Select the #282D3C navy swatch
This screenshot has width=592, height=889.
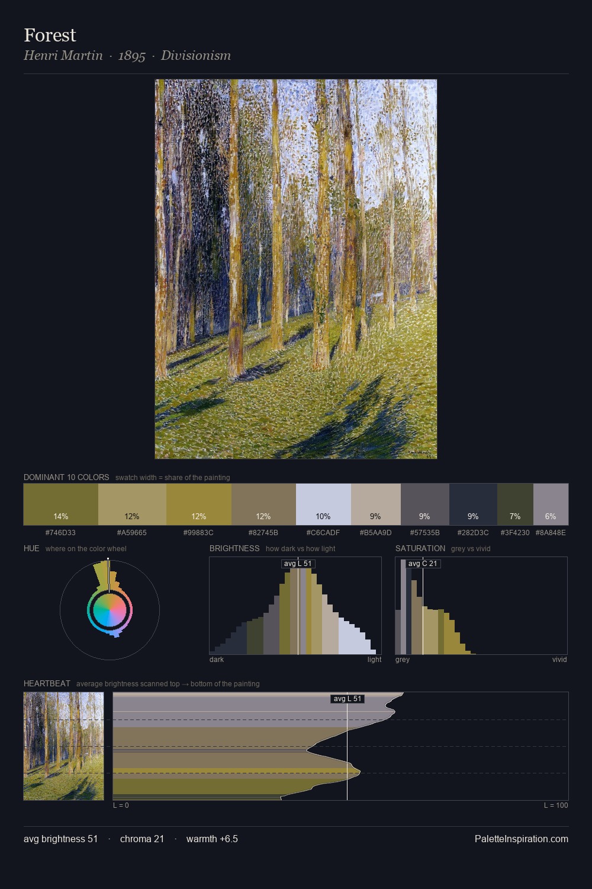pos(473,504)
